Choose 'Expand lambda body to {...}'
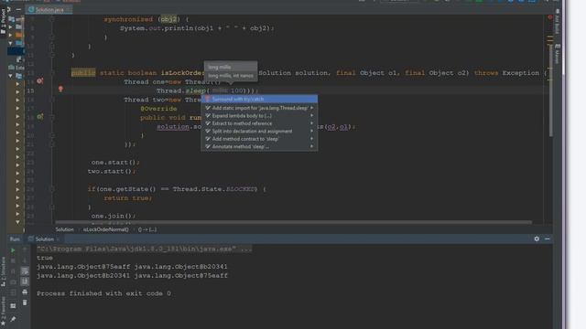The width and height of the screenshot is (586, 329). (x=259, y=116)
